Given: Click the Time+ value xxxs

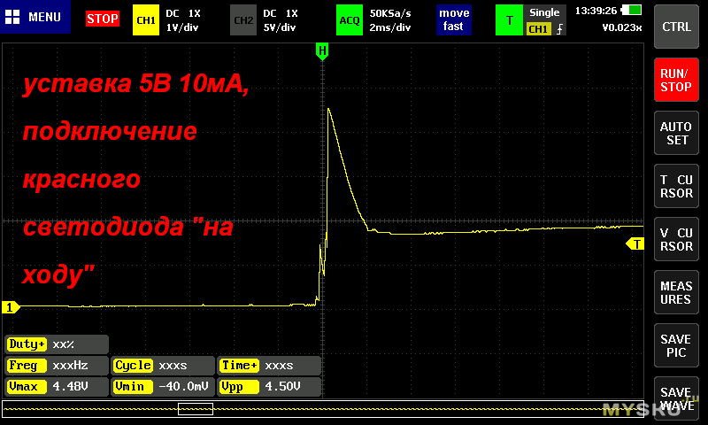Looking at the screenshot, I should tap(279, 366).
